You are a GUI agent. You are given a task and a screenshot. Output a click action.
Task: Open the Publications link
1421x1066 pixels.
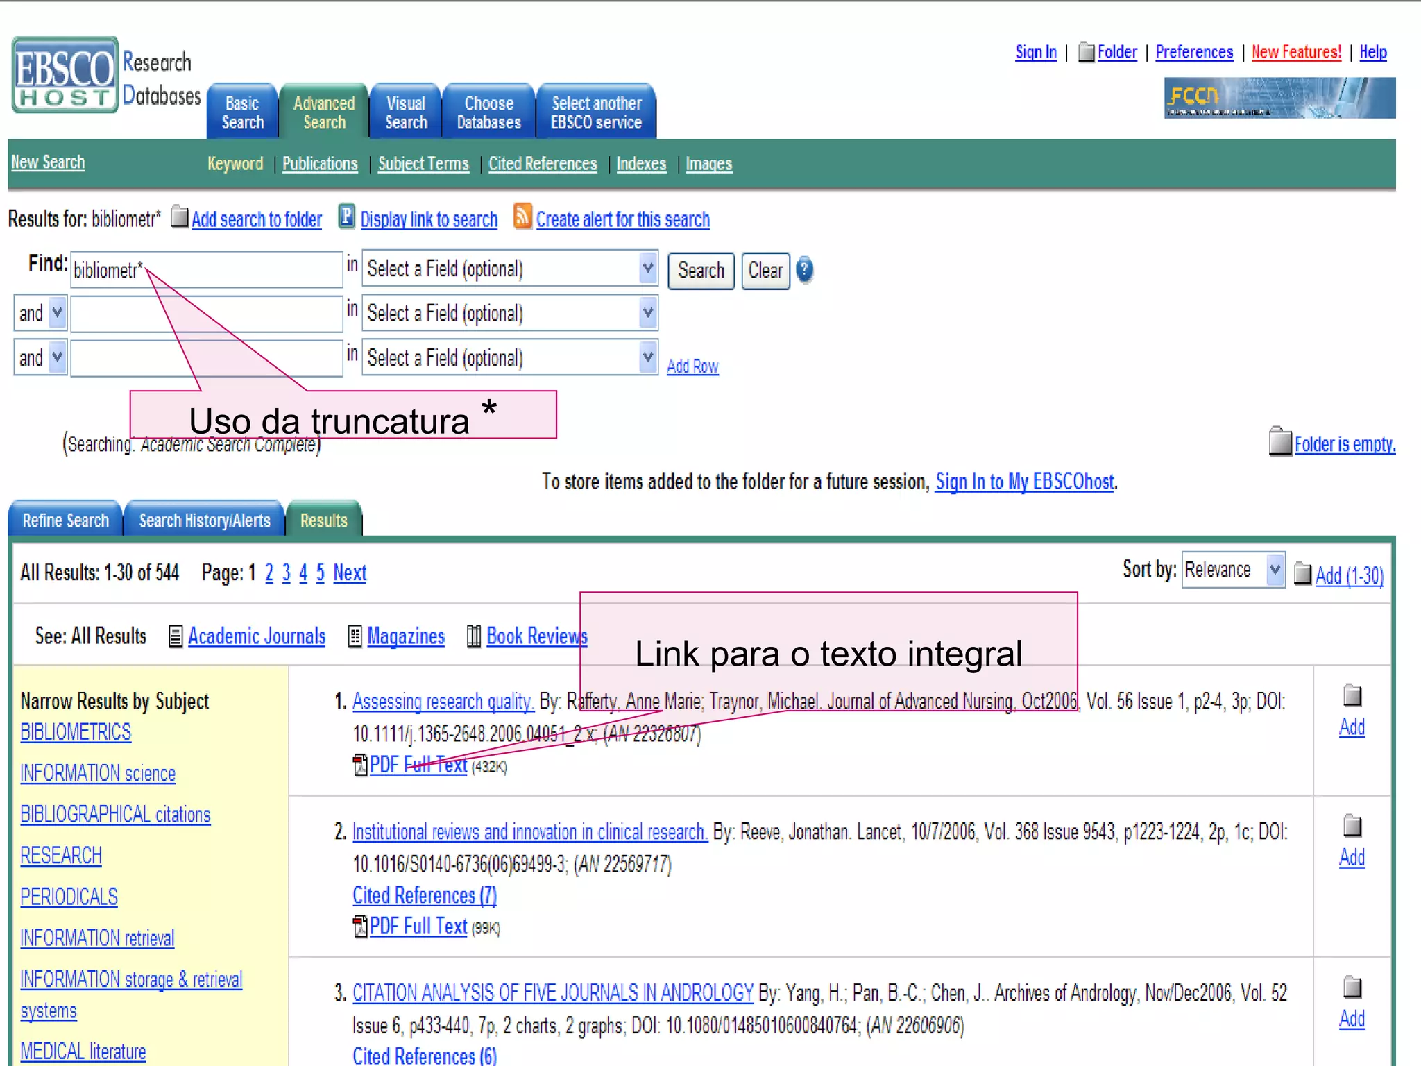pos(320,163)
